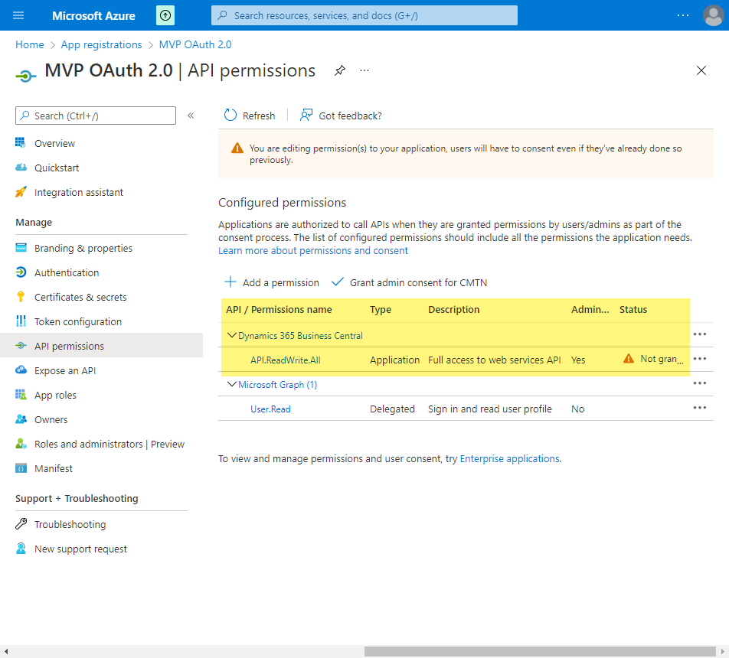Image resolution: width=729 pixels, height=658 pixels.
Task: Click the Microsoft Graph (1) link
Action: [x=277, y=385]
